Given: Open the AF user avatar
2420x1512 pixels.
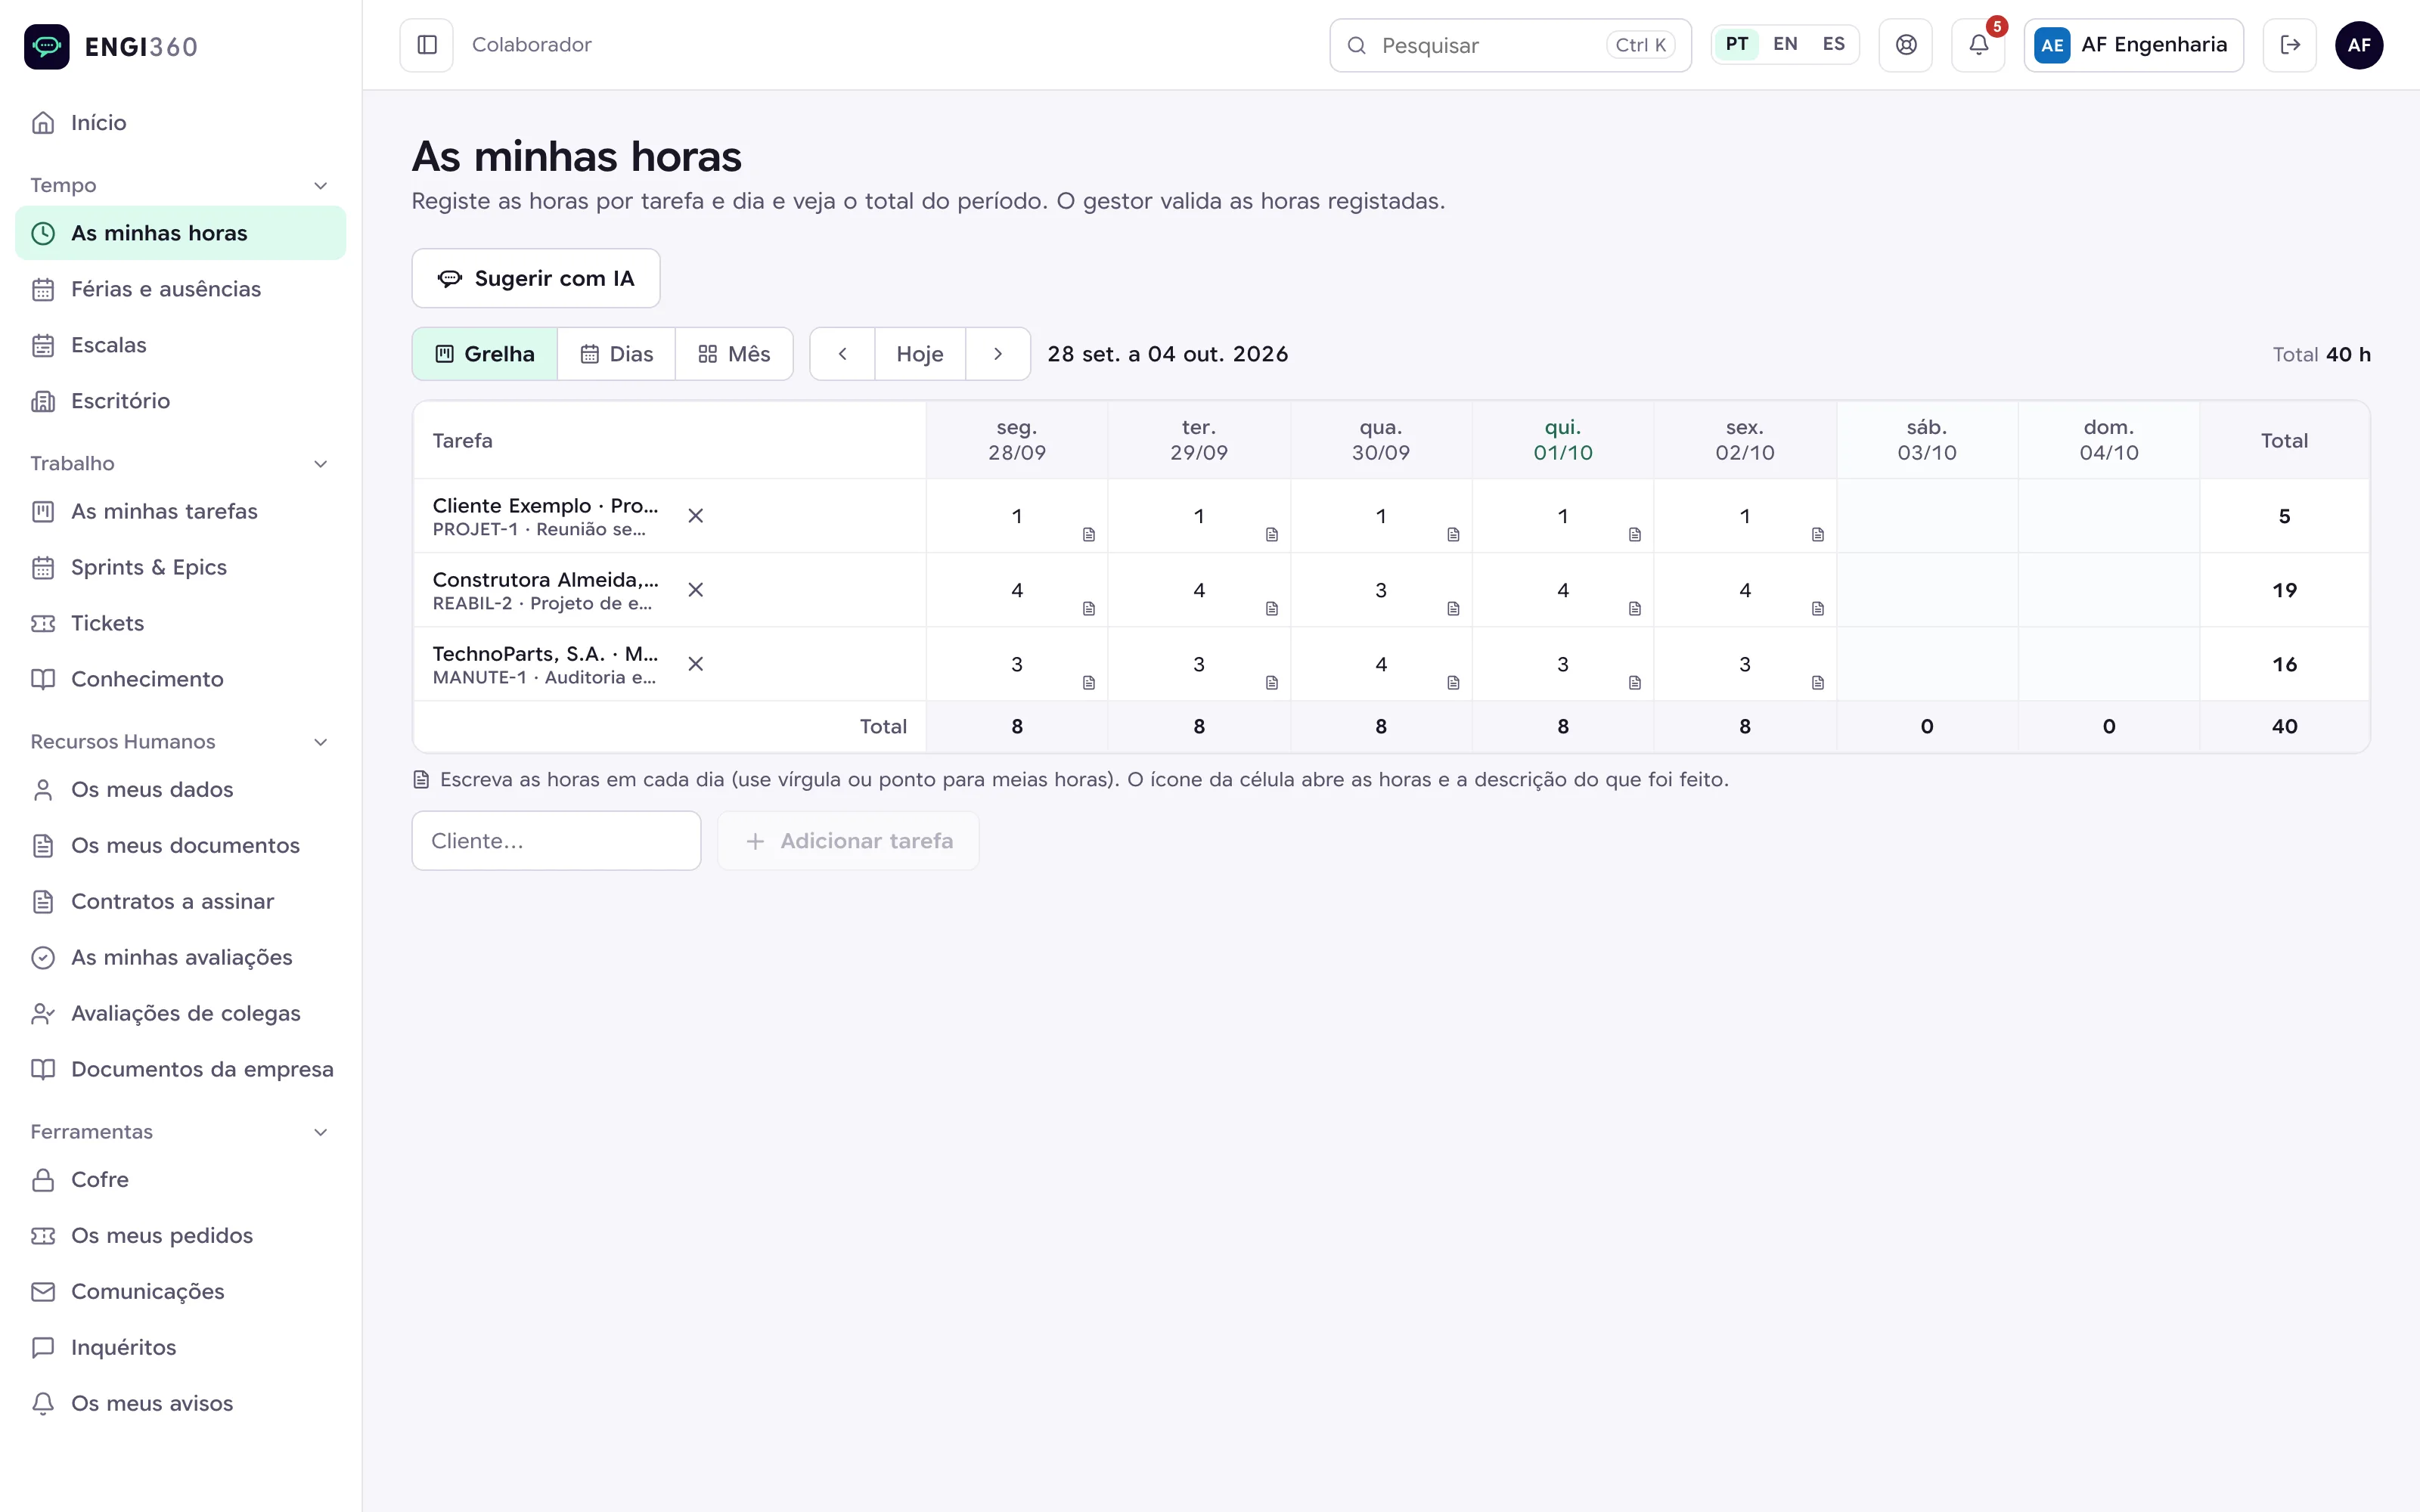Looking at the screenshot, I should click(x=2359, y=45).
